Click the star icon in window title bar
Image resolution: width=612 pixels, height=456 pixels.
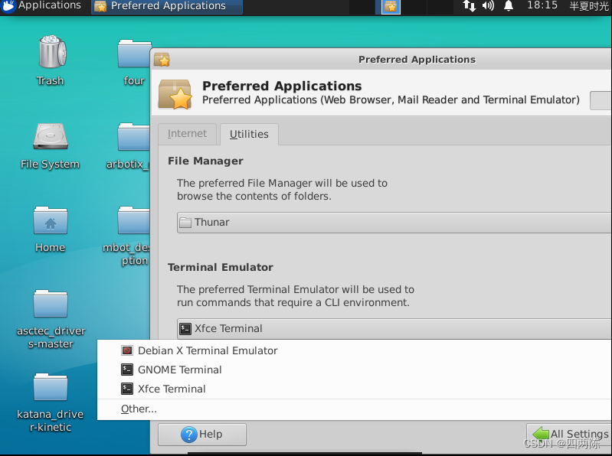162,60
